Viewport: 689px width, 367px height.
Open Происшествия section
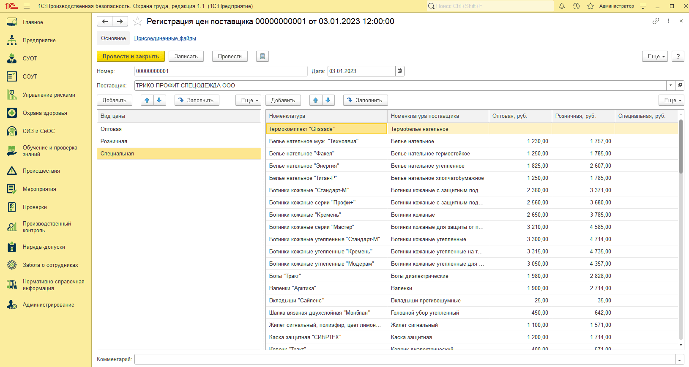pyautogui.click(x=46, y=171)
